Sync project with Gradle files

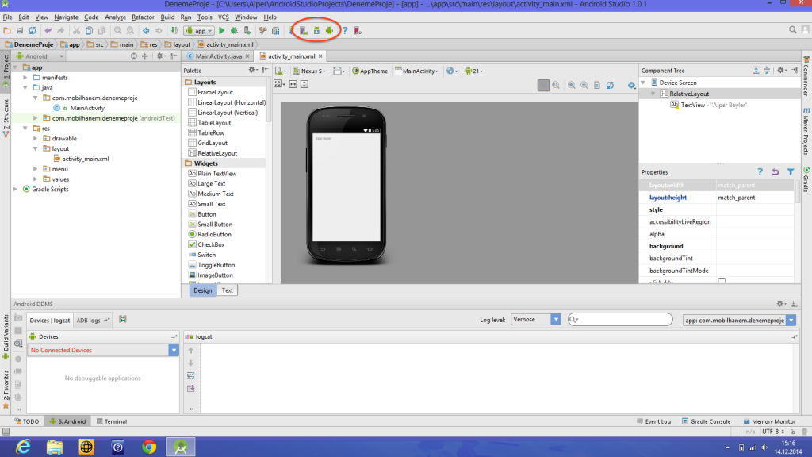pos(292,29)
